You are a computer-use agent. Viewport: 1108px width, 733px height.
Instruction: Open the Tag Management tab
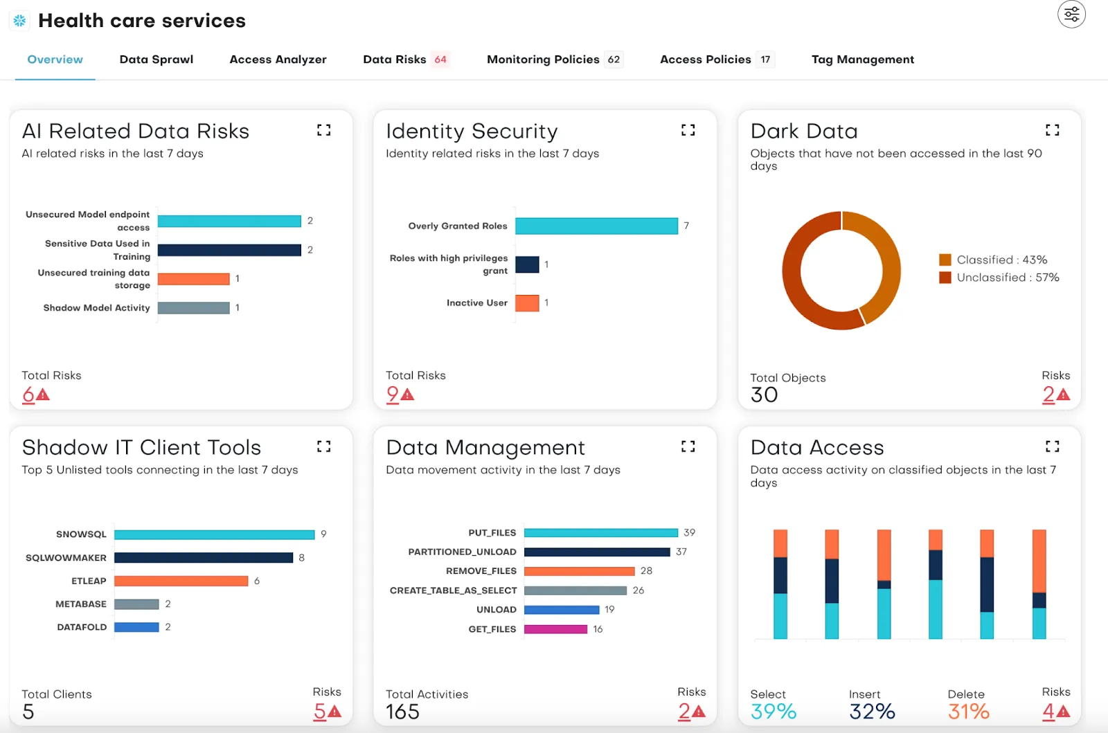[x=862, y=60]
